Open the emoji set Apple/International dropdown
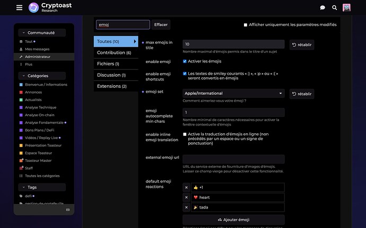This screenshot has height=228, width=366. 233,94
